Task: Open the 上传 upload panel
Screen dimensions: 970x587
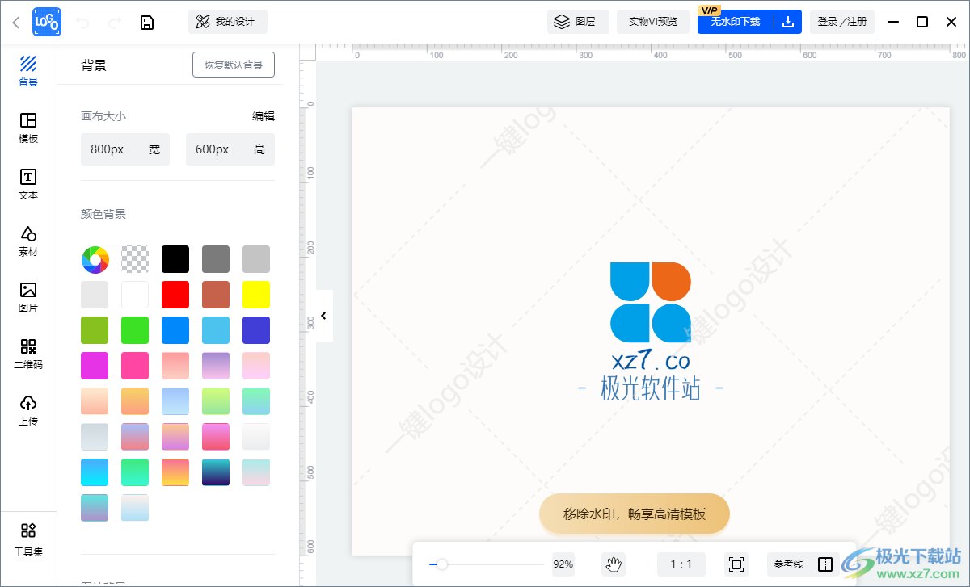Action: (27, 410)
